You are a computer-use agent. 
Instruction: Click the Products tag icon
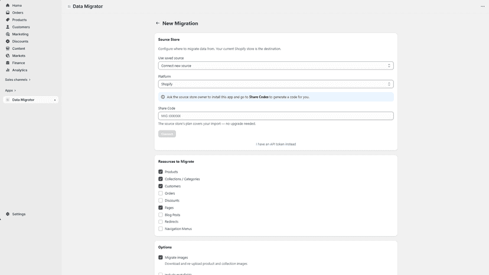coord(8,19)
